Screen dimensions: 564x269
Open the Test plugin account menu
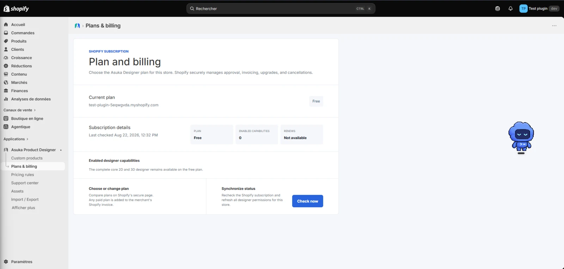pos(539,8)
